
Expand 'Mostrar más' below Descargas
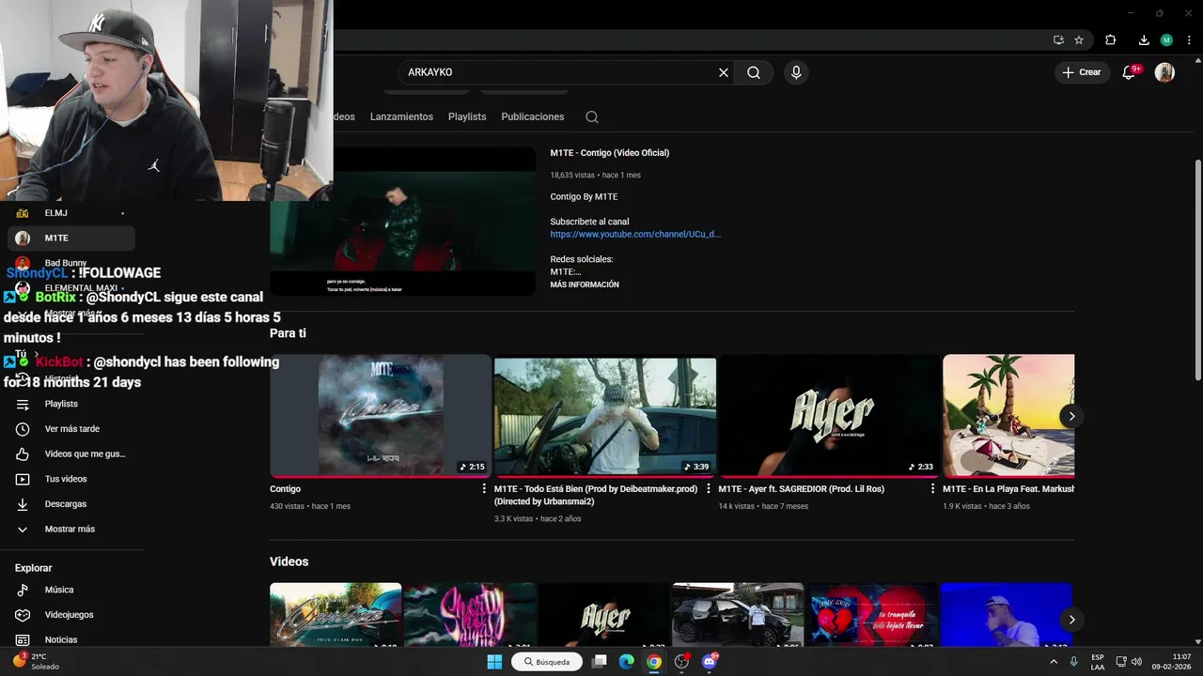tap(72, 530)
